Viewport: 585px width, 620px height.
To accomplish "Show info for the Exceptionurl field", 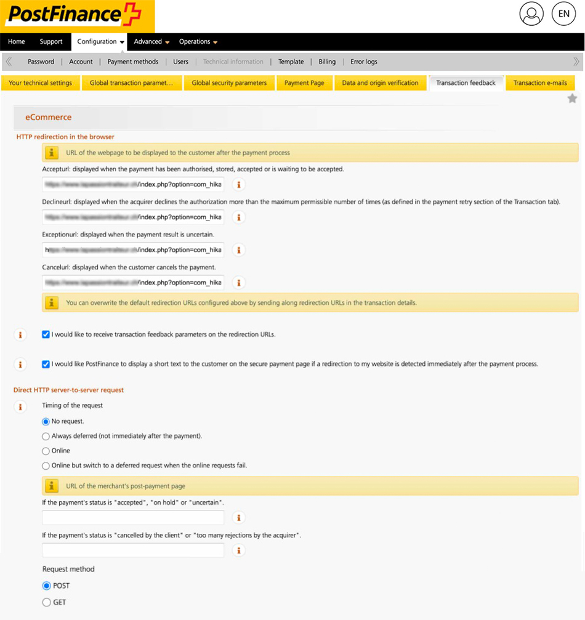I will [238, 250].
